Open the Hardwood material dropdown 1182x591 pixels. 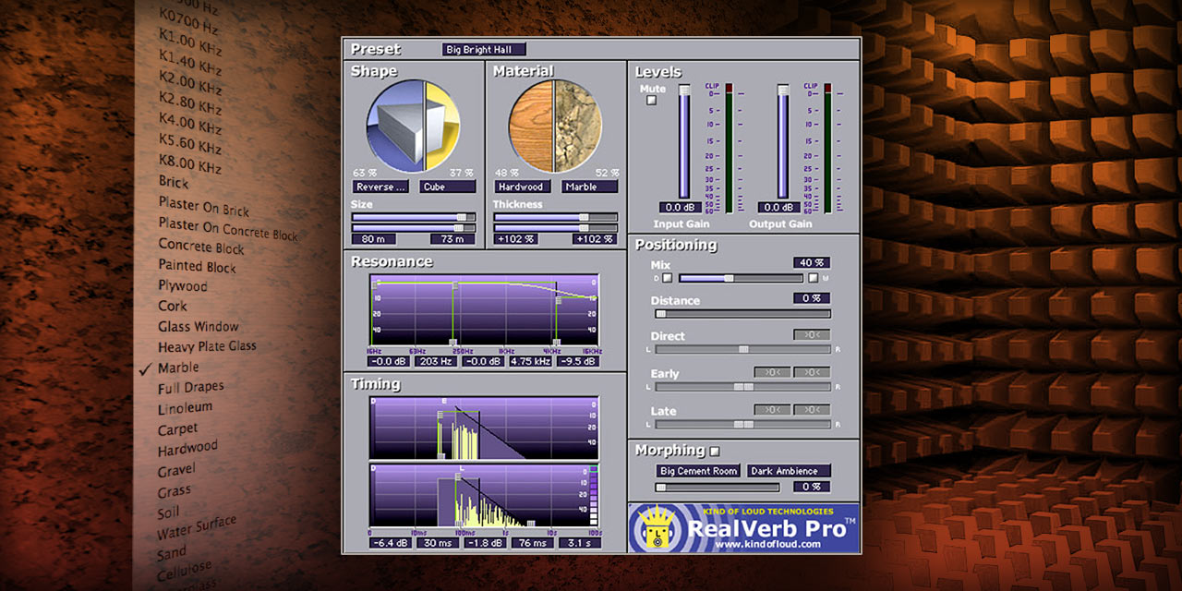click(x=522, y=187)
